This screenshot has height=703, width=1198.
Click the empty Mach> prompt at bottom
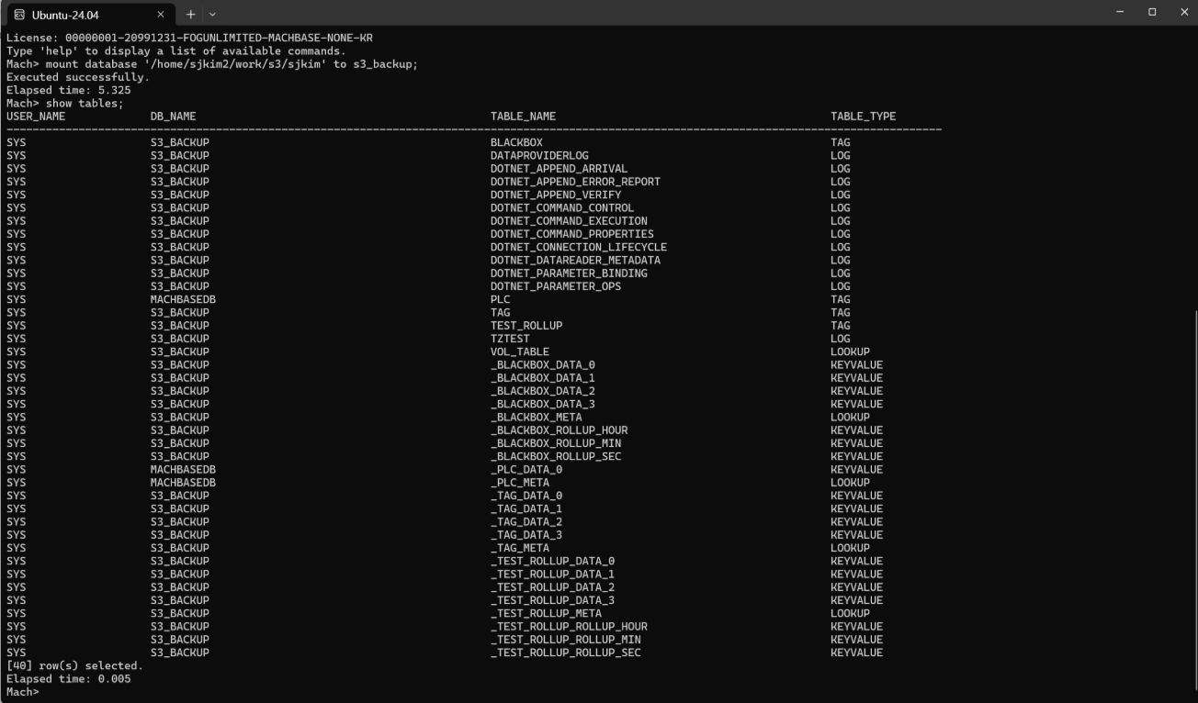click(x=23, y=692)
